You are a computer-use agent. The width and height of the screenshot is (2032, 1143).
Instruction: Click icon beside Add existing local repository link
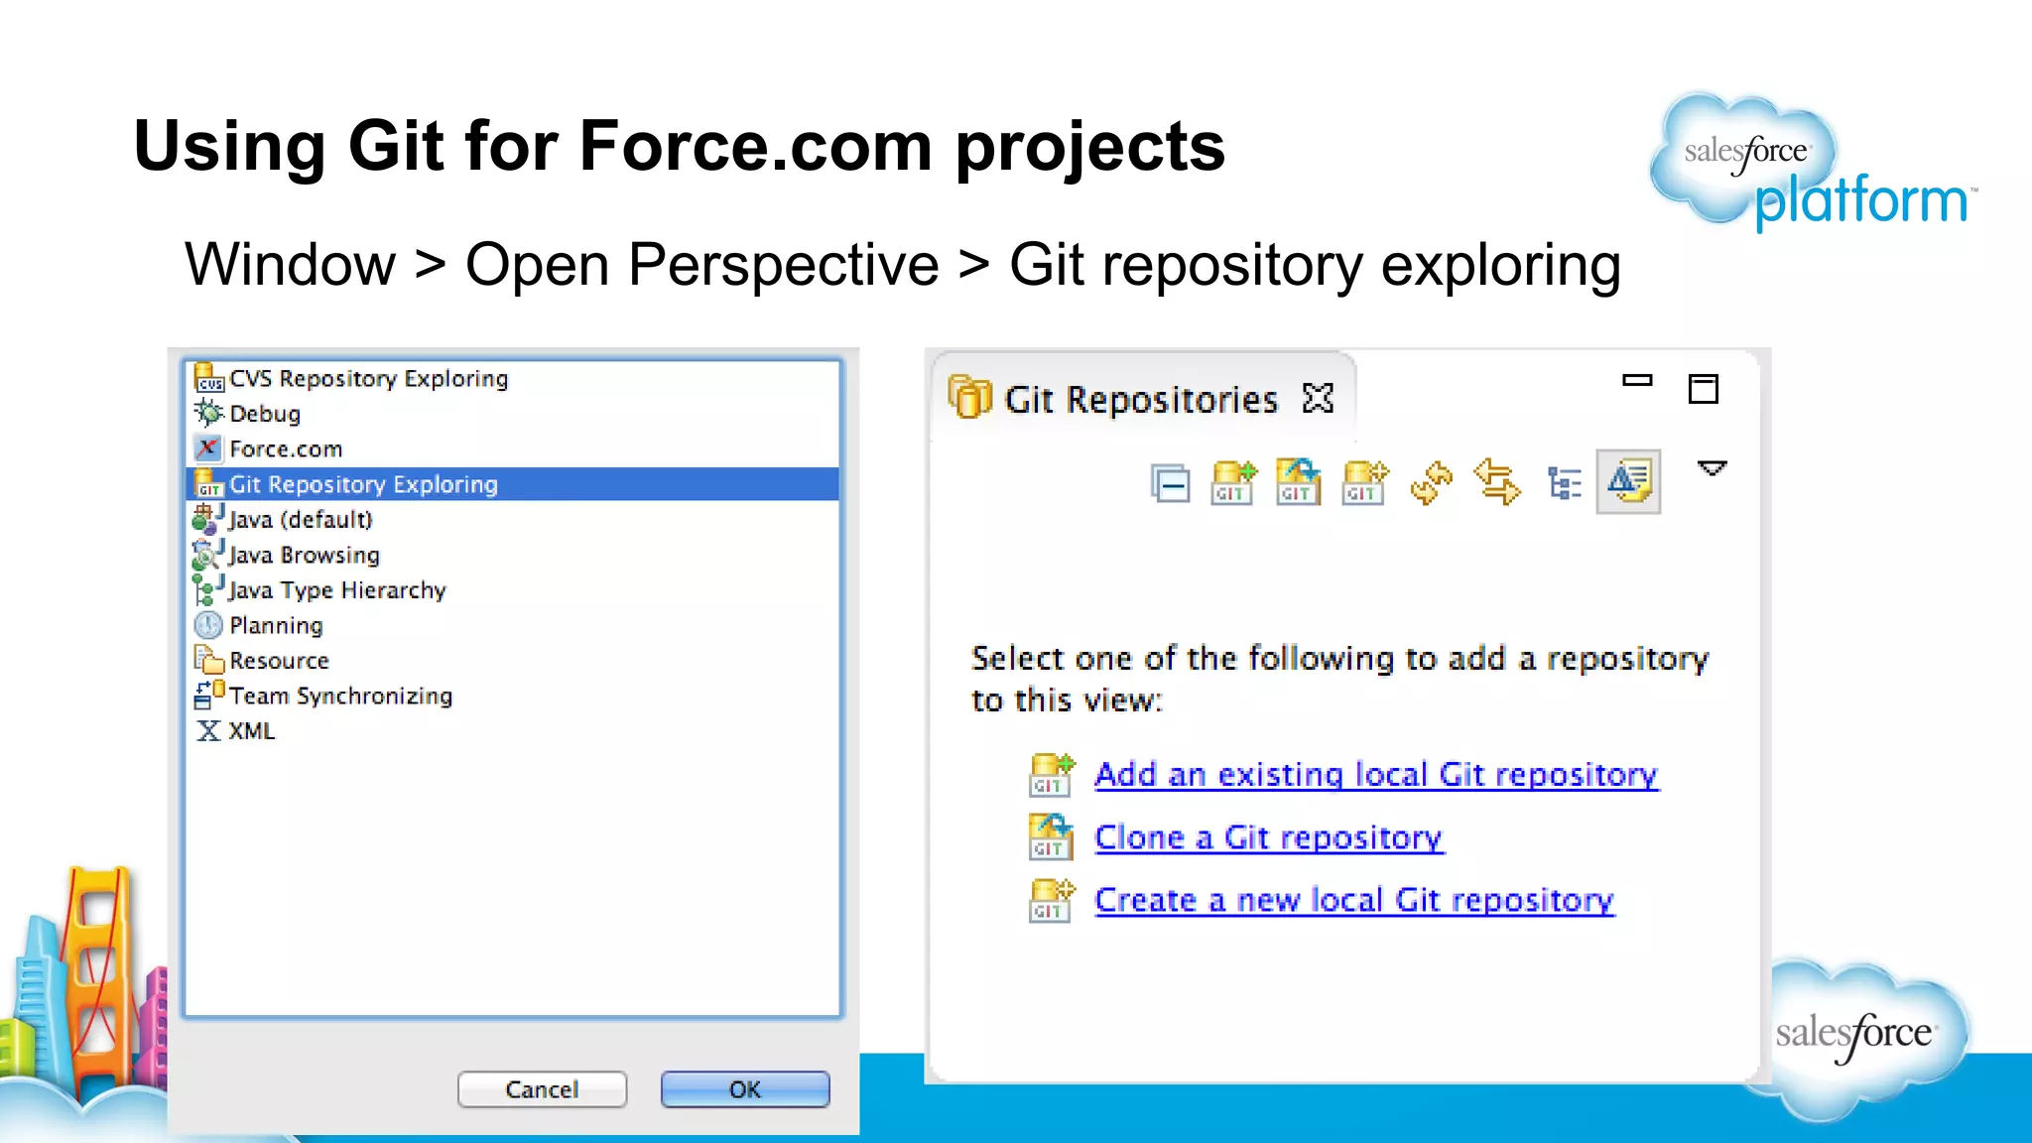[1052, 775]
